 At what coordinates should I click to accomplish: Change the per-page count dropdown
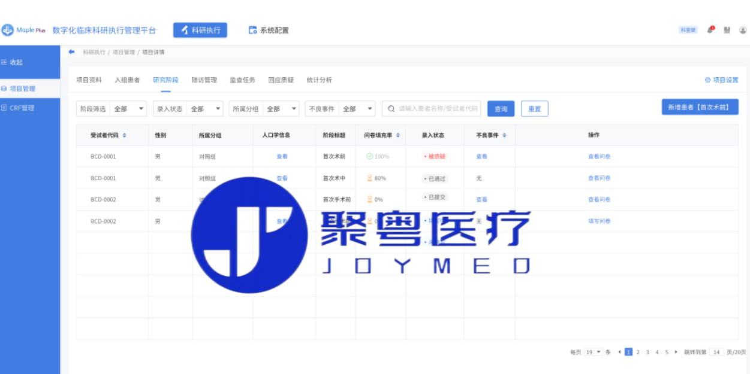594,352
